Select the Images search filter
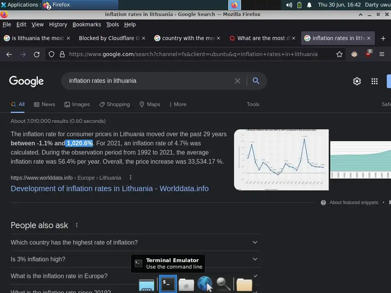Screen dimensions: 391x293 click(x=77, y=105)
